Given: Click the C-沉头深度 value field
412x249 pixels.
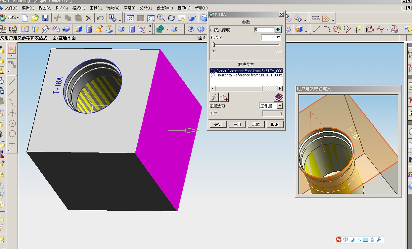Looking at the screenshot, I should 264,30.
